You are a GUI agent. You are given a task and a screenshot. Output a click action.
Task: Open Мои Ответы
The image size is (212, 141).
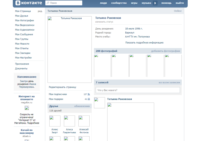click(22, 48)
